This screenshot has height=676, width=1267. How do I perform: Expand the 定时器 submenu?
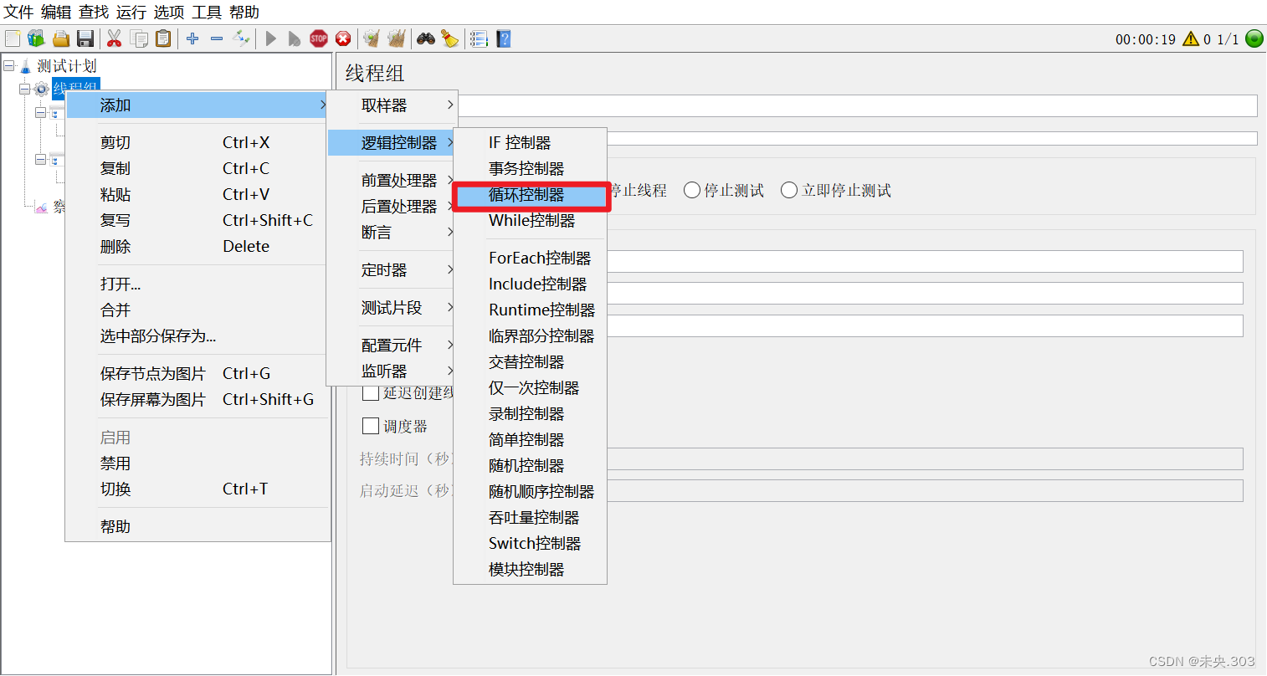392,269
